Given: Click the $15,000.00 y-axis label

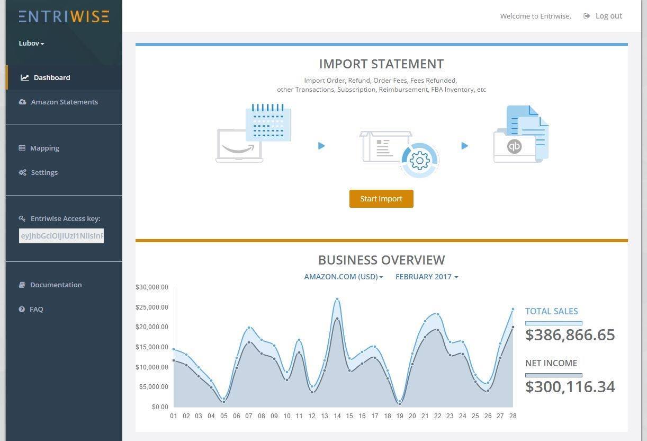Looking at the screenshot, I should pyautogui.click(x=152, y=347).
